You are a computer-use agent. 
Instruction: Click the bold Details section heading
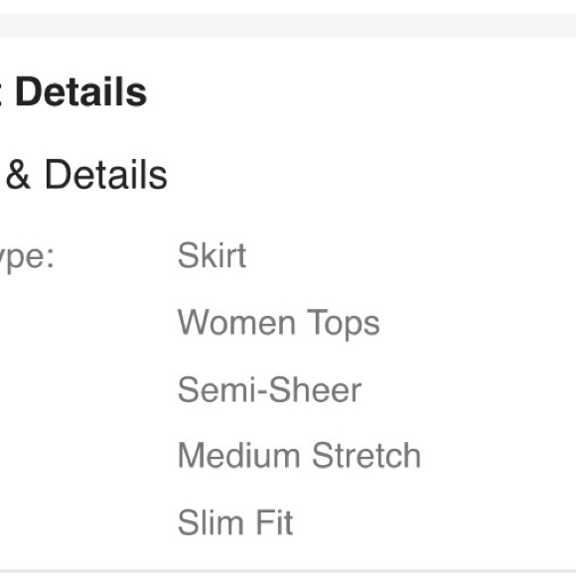pyautogui.click(x=80, y=91)
